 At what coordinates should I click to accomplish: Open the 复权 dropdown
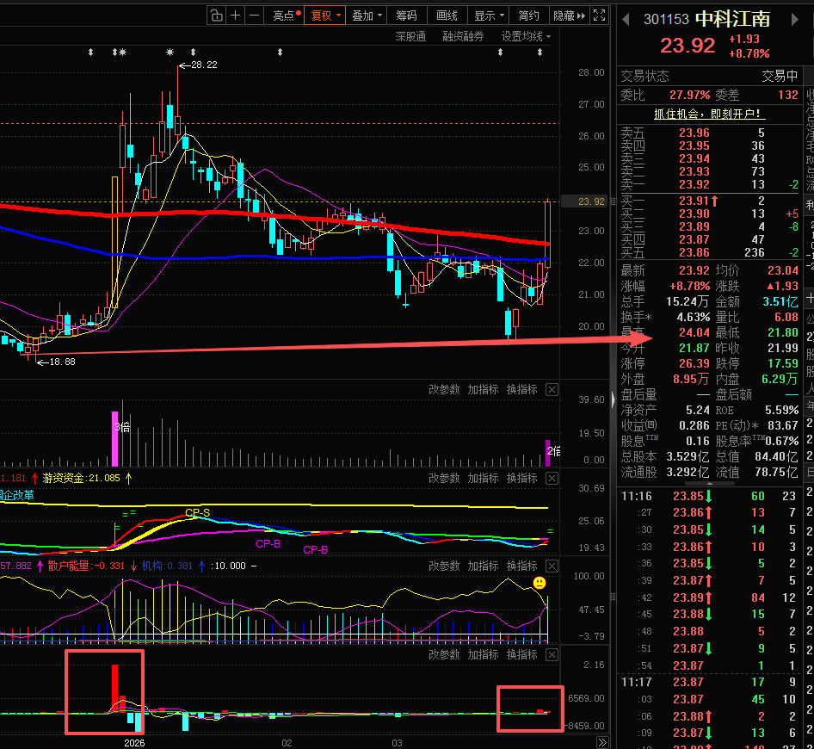coord(325,15)
